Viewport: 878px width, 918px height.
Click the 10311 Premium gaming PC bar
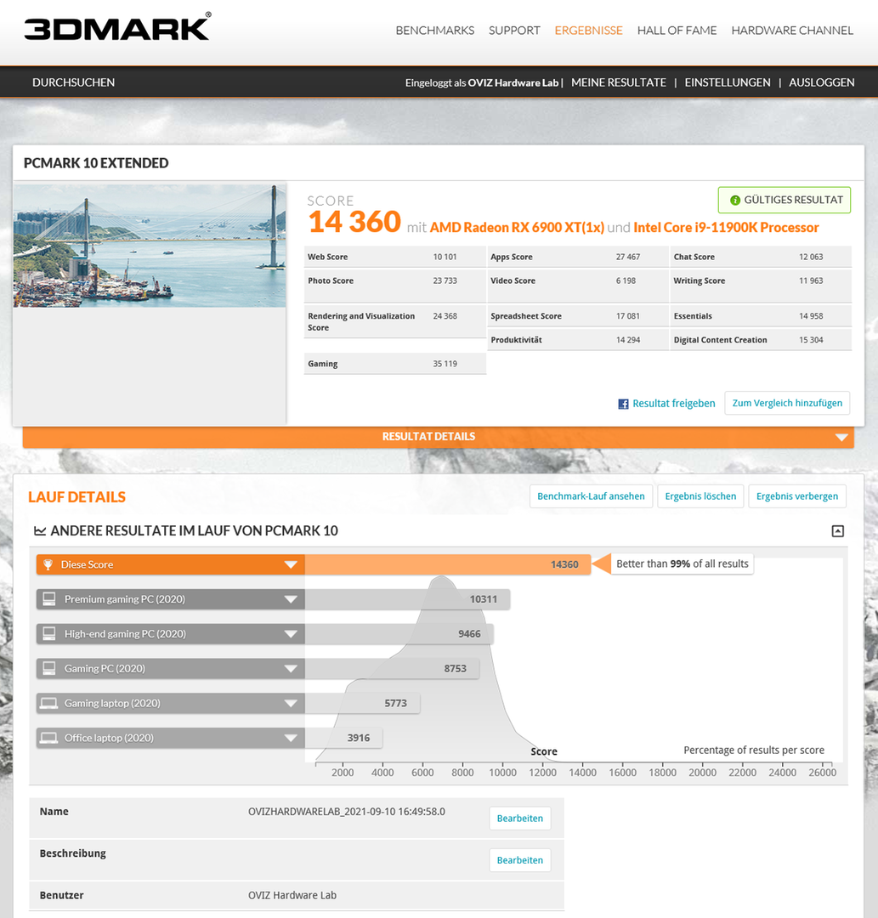pyautogui.click(x=407, y=599)
